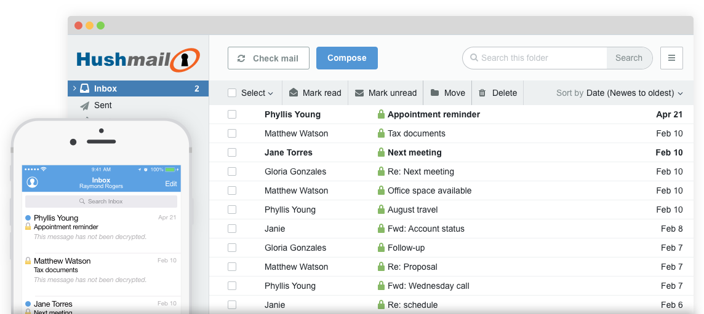This screenshot has height=314, width=704.
Task: Toggle the select-all checkbox in toolbar
Action: click(231, 93)
